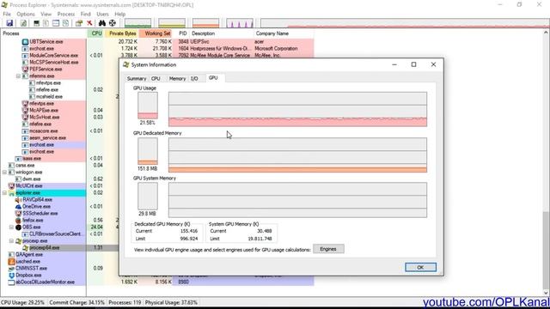Screen dimensions: 550x309
Task: Open the View menu
Action: tap(46, 14)
